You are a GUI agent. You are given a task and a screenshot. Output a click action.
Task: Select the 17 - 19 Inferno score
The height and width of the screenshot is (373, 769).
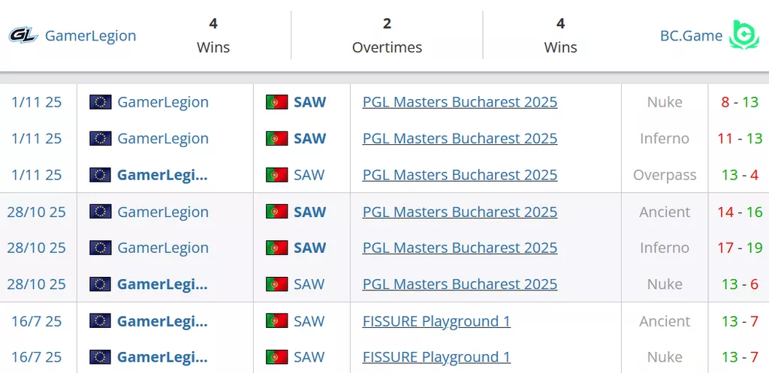click(740, 248)
